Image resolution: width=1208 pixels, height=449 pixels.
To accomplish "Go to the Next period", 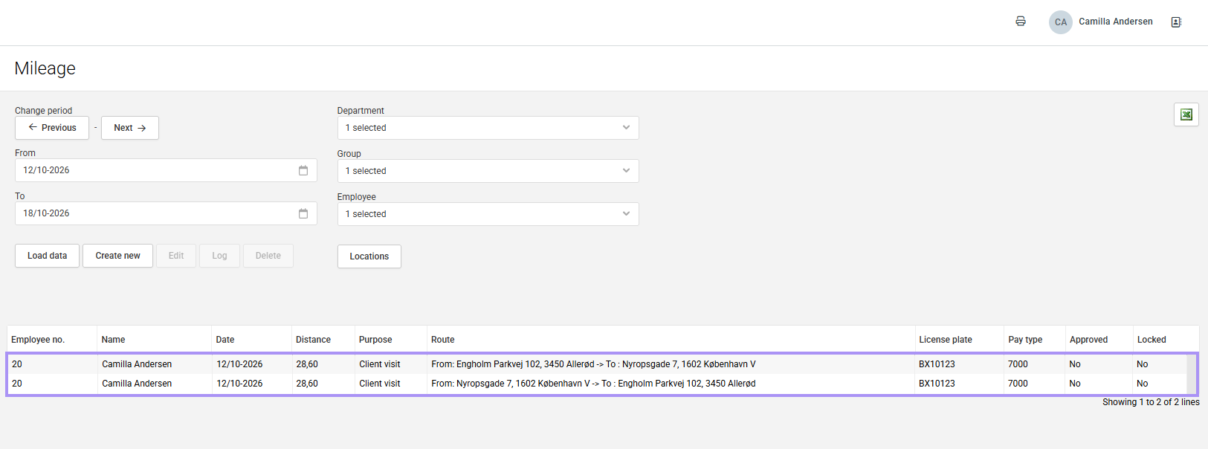I will [x=130, y=128].
